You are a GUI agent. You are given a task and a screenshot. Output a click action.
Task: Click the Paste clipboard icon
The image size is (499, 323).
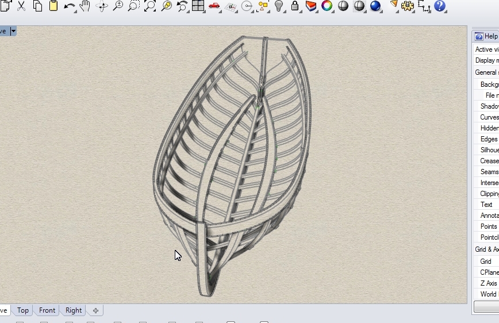click(53, 6)
